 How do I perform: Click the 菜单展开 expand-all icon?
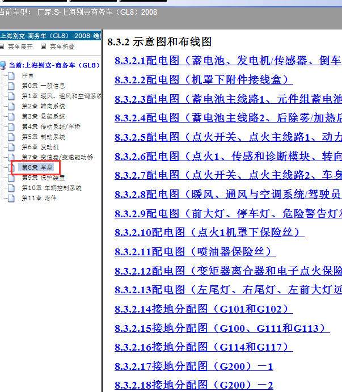[x=2, y=47]
